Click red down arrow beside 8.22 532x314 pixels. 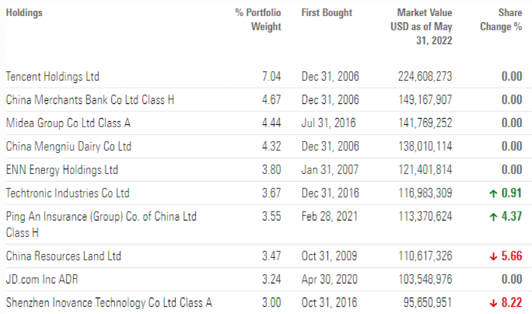pyautogui.click(x=493, y=304)
